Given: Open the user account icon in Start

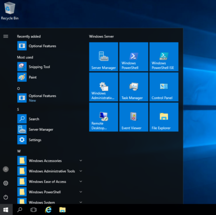Looking at the screenshot, I should (6, 169).
